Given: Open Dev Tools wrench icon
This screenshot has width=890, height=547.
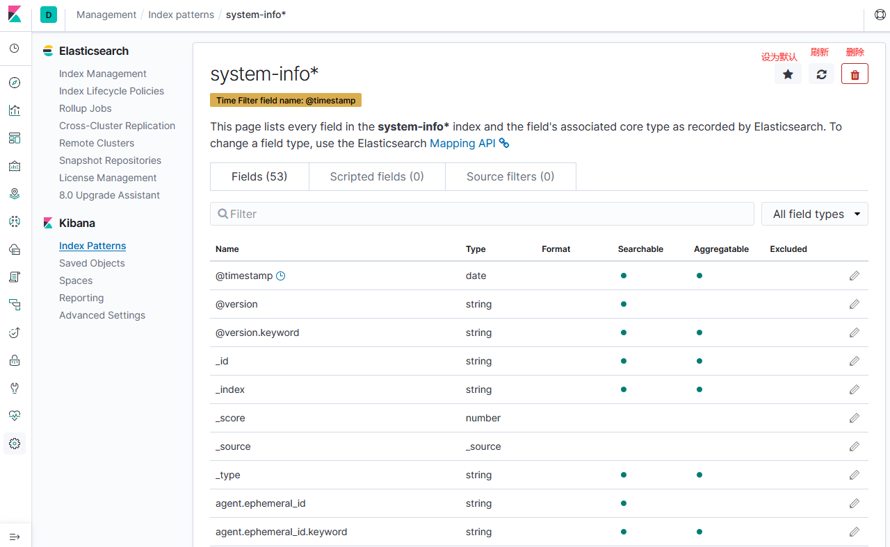Looking at the screenshot, I should [x=15, y=388].
